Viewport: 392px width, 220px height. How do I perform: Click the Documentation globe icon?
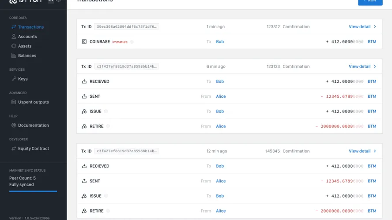click(x=14, y=125)
